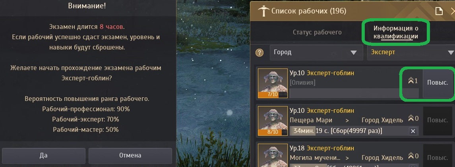The width and height of the screenshot is (455, 167).
Task: Click promotion chevron icon of Пещера Мари worker
Action: (411, 118)
